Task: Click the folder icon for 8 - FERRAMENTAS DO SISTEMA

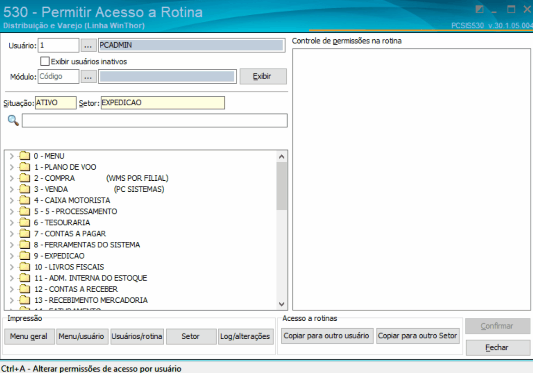Action: point(25,245)
